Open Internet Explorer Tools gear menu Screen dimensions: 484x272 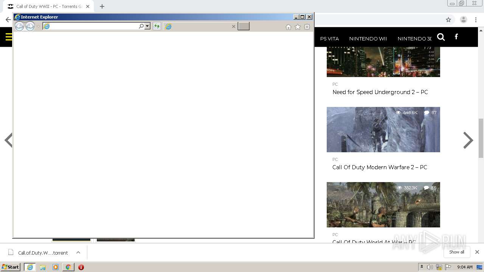coord(307,27)
